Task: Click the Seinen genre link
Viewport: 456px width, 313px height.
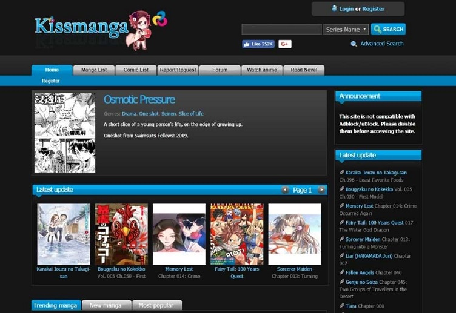Action: pyautogui.click(x=169, y=114)
